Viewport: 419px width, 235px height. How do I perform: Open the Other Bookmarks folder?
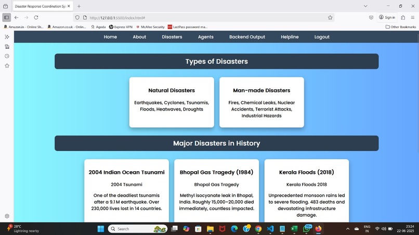pyautogui.click(x=401, y=27)
